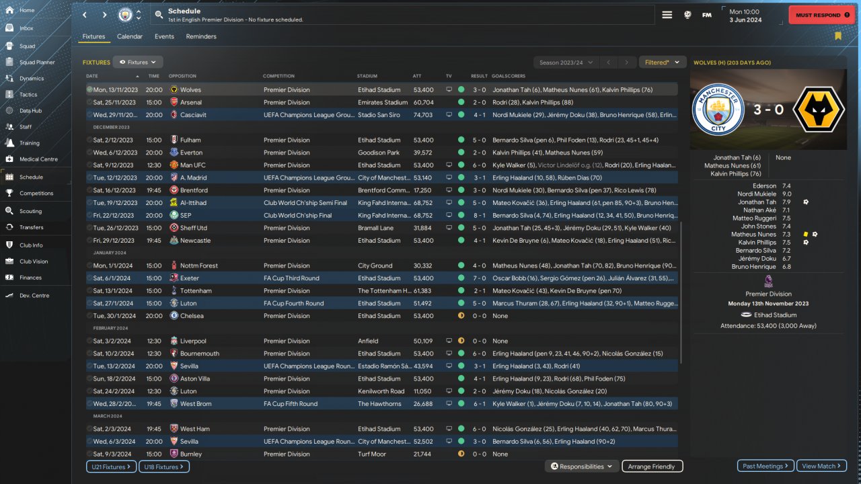Tick the selection circle on the Exeter fixture
The image size is (861, 484).
point(89,278)
